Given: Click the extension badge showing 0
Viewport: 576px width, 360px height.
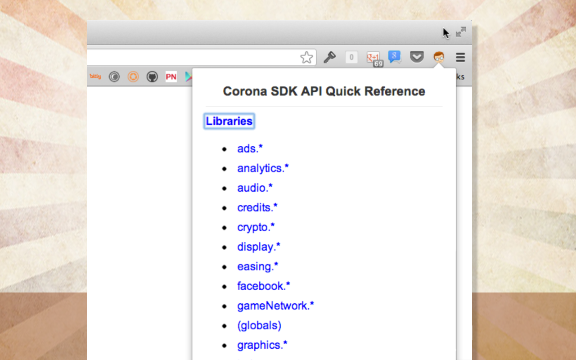Looking at the screenshot, I should tap(351, 58).
